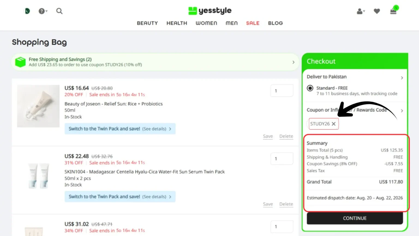Click the US$ 16.64 price
This screenshot has width=419, height=236.
point(77,88)
